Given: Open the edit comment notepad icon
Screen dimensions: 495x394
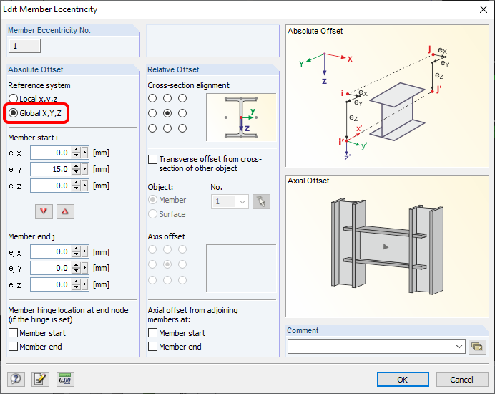Looking at the screenshot, I should click(x=39, y=379).
